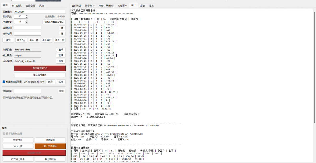The width and height of the screenshot is (316, 163).
Task: Increase 默认天数 with the up arrow
Action: tap(26, 15)
